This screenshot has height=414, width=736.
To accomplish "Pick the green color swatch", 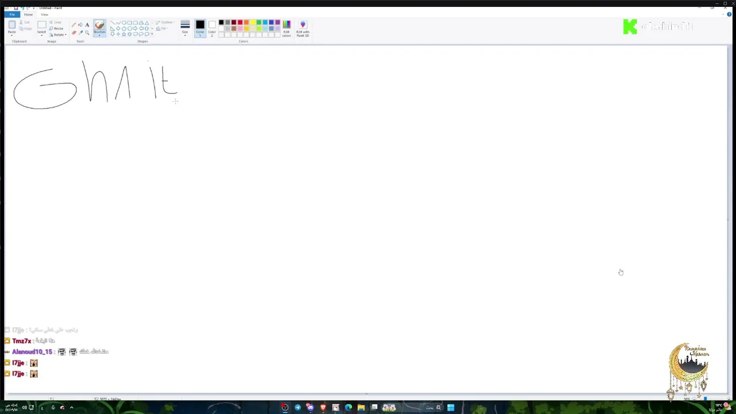I will point(259,22).
